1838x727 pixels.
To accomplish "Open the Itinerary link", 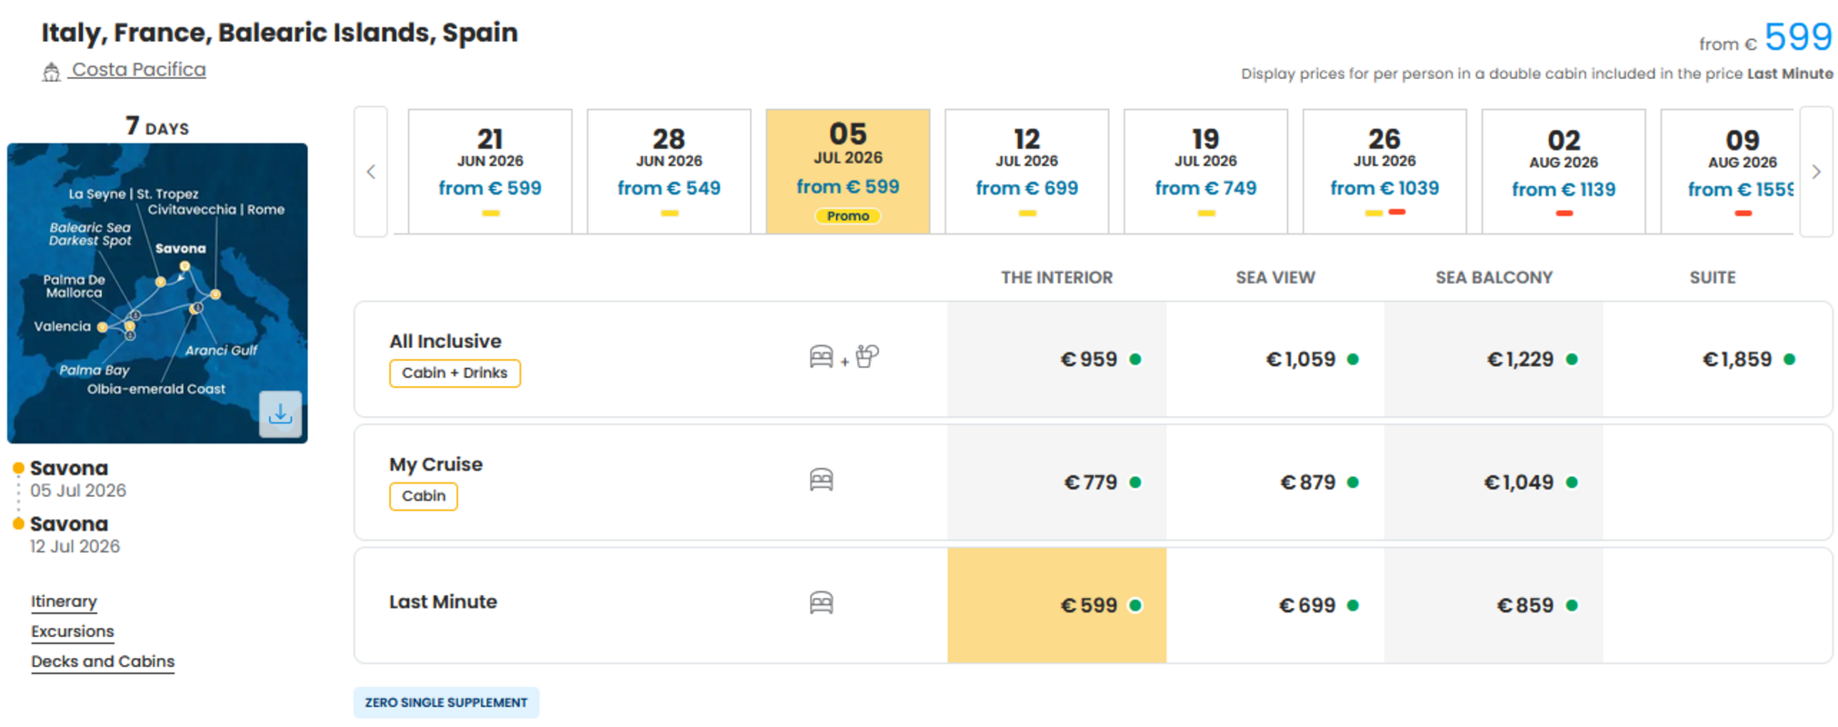I will coord(64,602).
